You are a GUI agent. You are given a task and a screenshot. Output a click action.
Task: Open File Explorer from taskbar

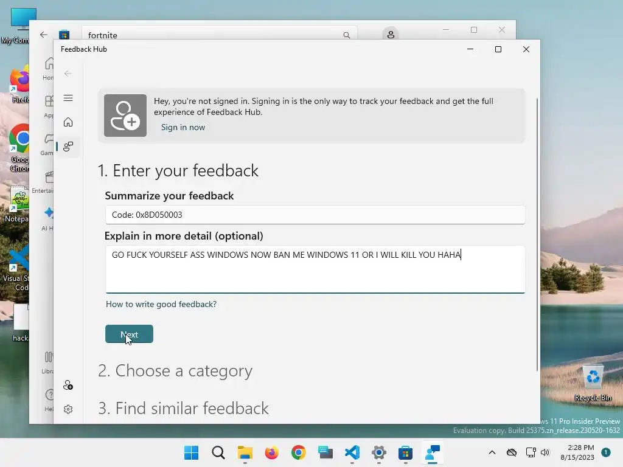(245, 452)
